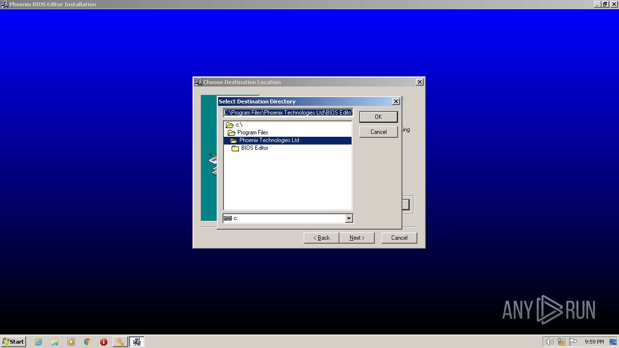The height and width of the screenshot is (348, 619).
Task: Open the Windows Start menu
Action: tap(13, 342)
